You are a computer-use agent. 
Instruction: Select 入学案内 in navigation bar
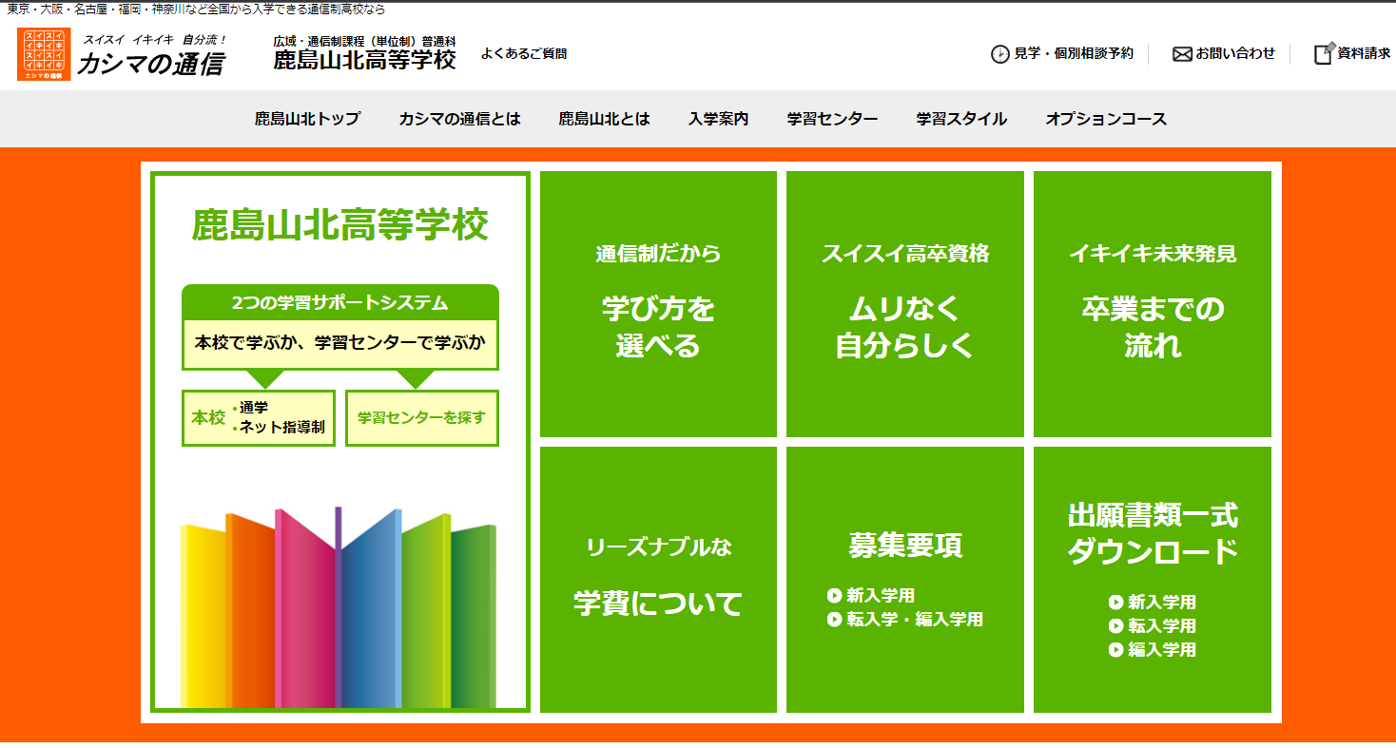[718, 119]
